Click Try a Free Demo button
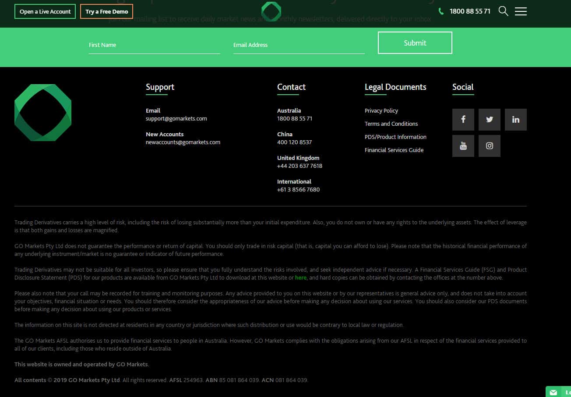 pyautogui.click(x=106, y=11)
